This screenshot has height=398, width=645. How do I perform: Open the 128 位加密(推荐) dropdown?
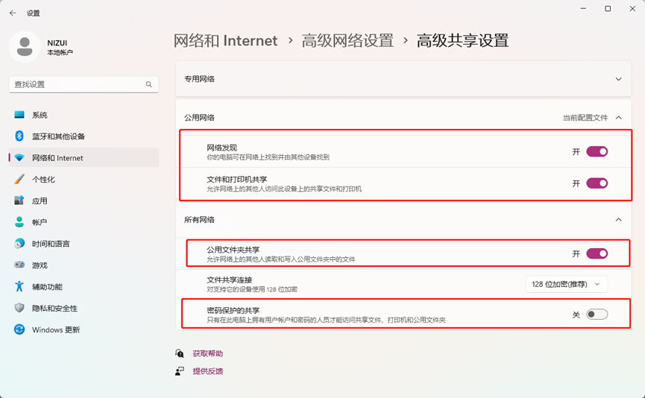567,284
